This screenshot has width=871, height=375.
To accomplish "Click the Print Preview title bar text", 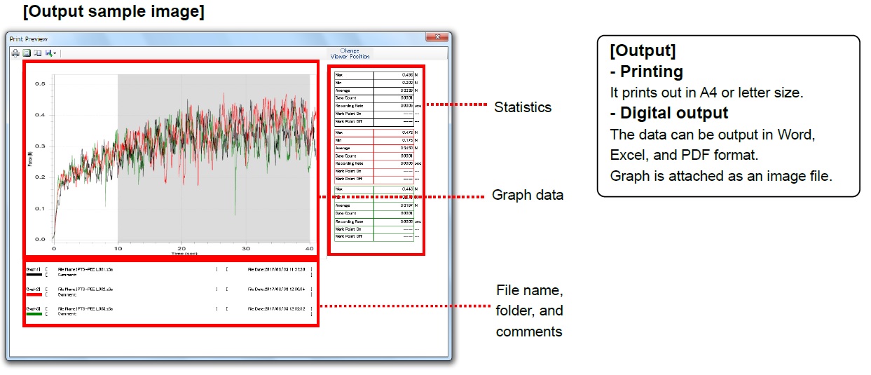I will 27,39.
